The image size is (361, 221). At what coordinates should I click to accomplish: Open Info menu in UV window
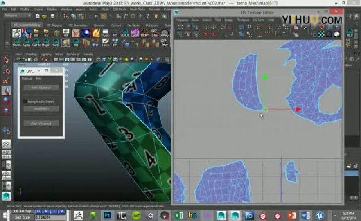38,79
